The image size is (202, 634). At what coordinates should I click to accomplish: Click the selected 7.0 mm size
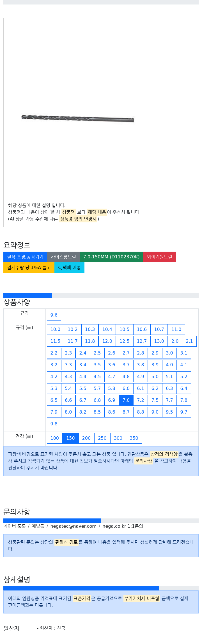coord(126,400)
